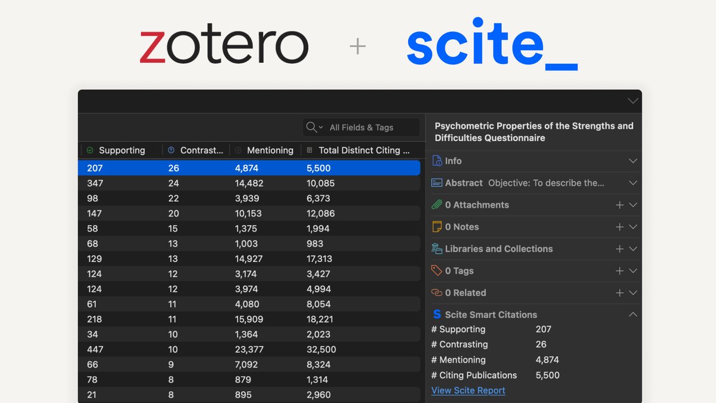Click the search magnifier icon
This screenshot has height=403, width=716.
[311, 127]
